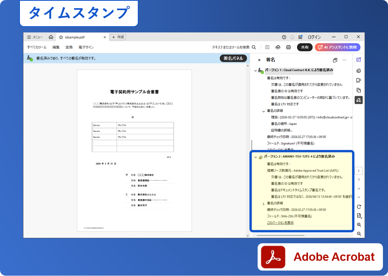Open the signatures pen icon in the right rail
The height and width of the screenshot is (276, 388).
tap(359, 100)
